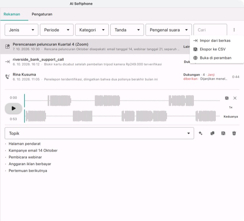Click the meeting icon beside Perencanaan peluncuran Kuartal 4
The width and height of the screenshot is (244, 221).
[8, 46]
